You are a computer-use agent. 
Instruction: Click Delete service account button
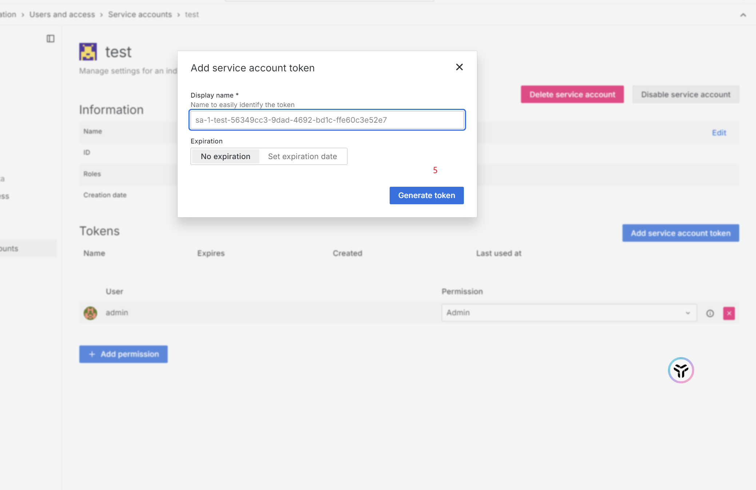coord(572,95)
